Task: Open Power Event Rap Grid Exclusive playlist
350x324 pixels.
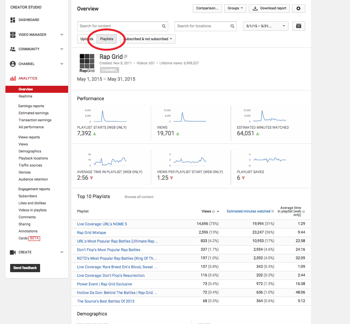Action: (x=104, y=284)
